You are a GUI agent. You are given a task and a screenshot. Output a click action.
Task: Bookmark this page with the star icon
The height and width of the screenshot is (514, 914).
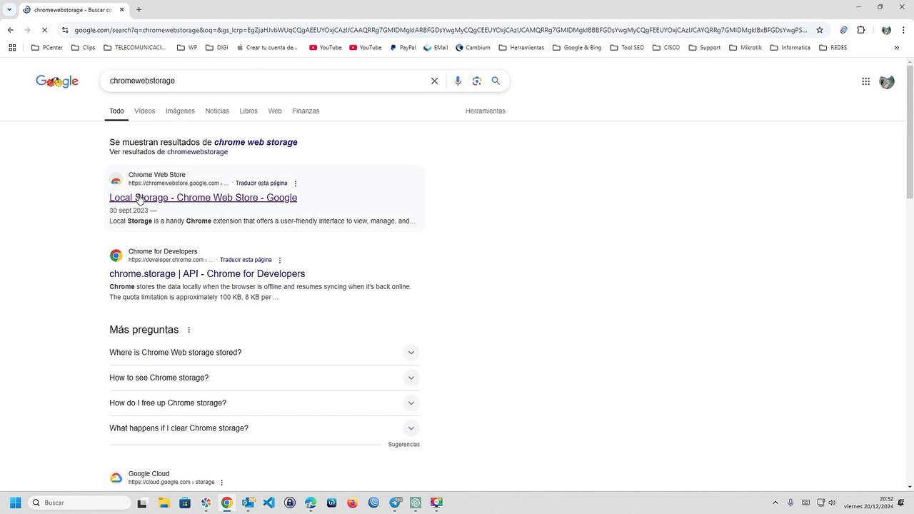point(820,30)
